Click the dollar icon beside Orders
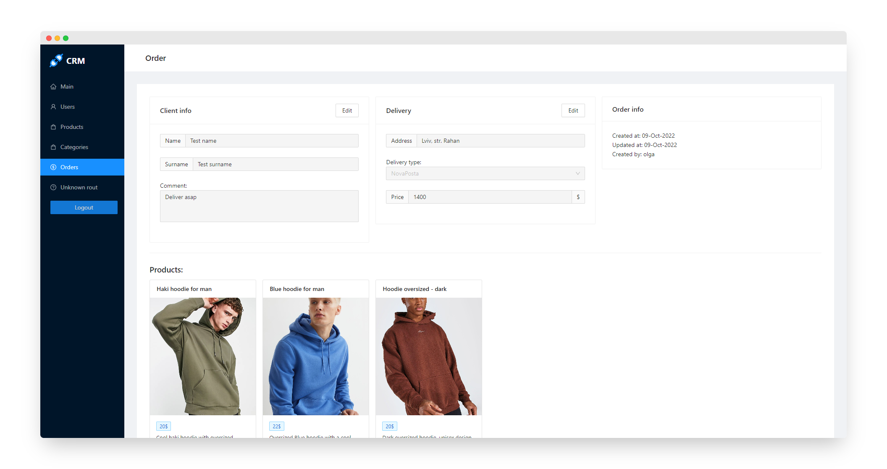Screen dimensions: 887x469 point(53,167)
